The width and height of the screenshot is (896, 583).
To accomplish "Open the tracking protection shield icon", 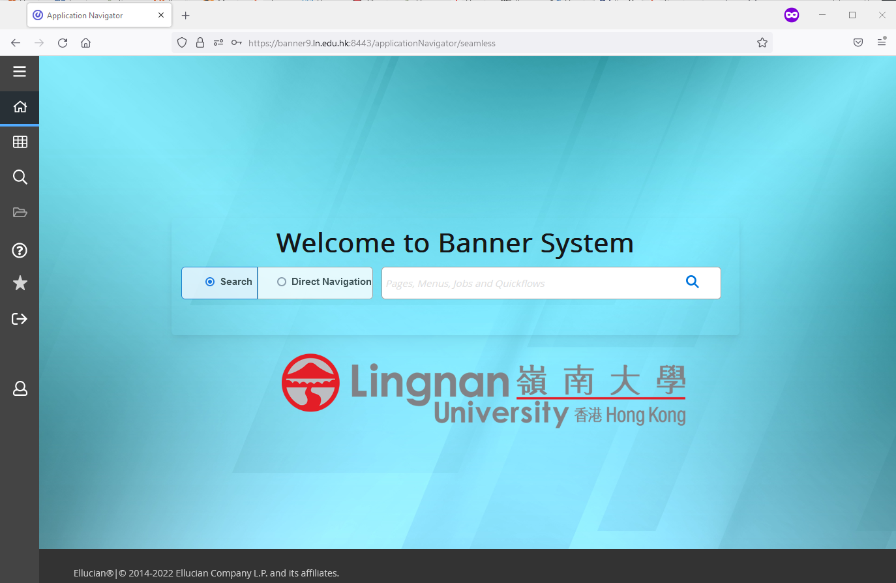I will point(182,43).
